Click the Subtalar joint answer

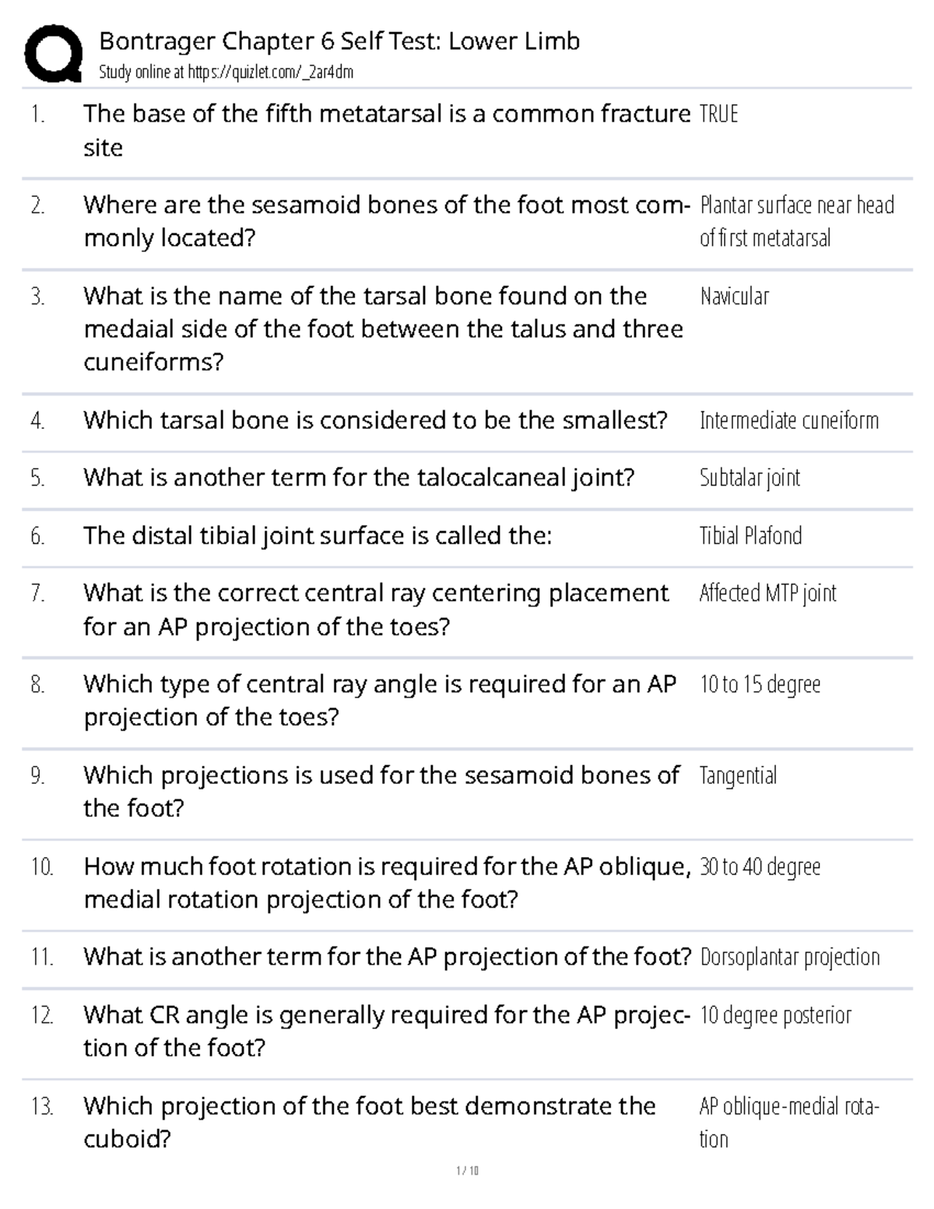tap(750, 478)
